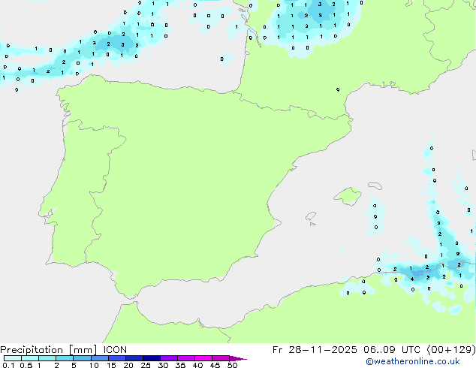Click the '0.5' legend scale label
The height and width of the screenshot is (368, 476).
[26, 365]
